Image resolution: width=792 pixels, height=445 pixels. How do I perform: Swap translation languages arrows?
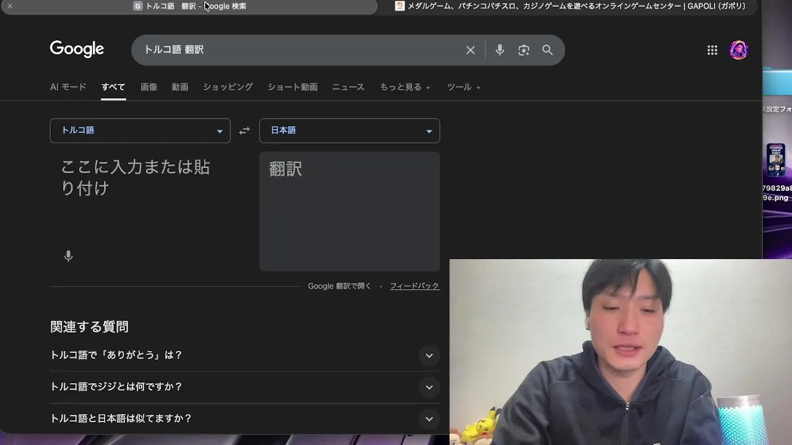pyautogui.click(x=244, y=131)
